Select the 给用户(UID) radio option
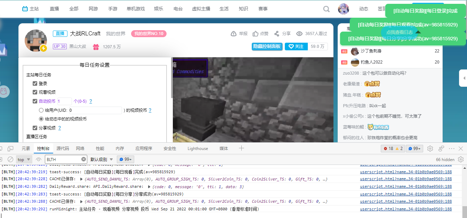This screenshot has width=467, height=218. coord(41,110)
